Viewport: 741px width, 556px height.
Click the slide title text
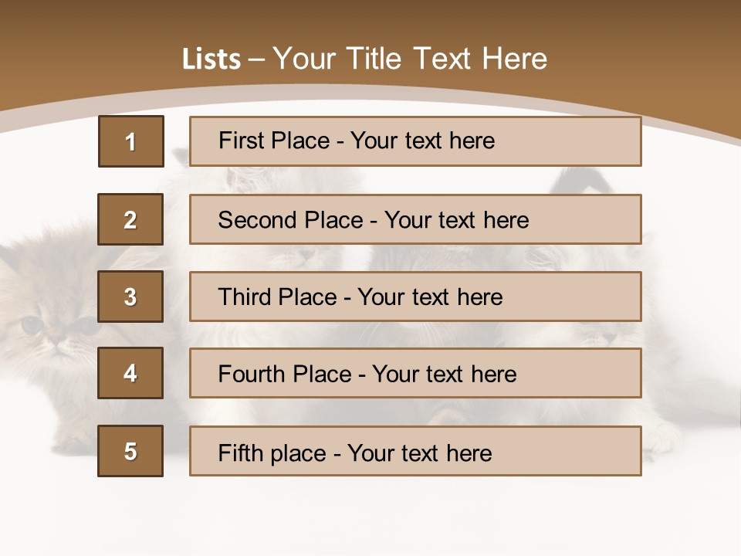coord(364,59)
